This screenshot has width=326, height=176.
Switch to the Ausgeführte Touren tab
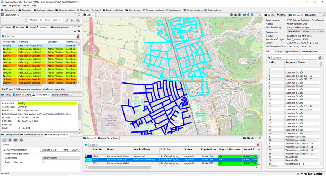110,138
